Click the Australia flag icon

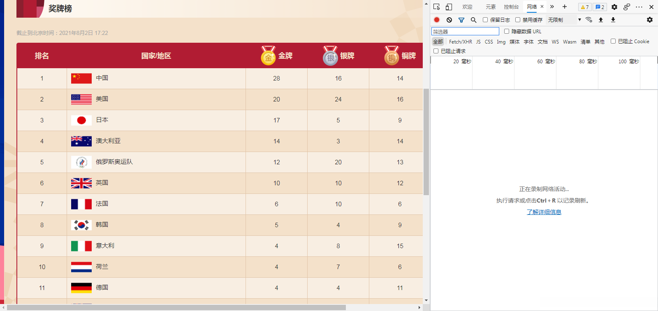(81, 141)
